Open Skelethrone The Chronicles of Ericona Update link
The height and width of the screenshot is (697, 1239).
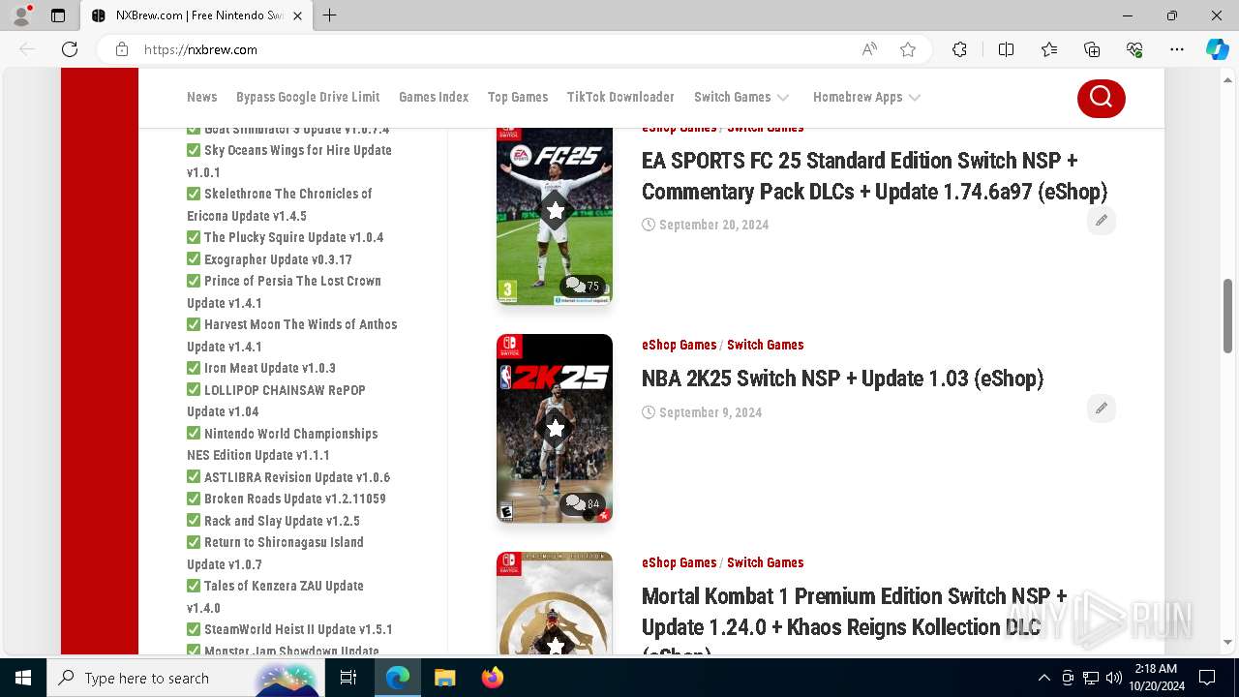pos(280,204)
